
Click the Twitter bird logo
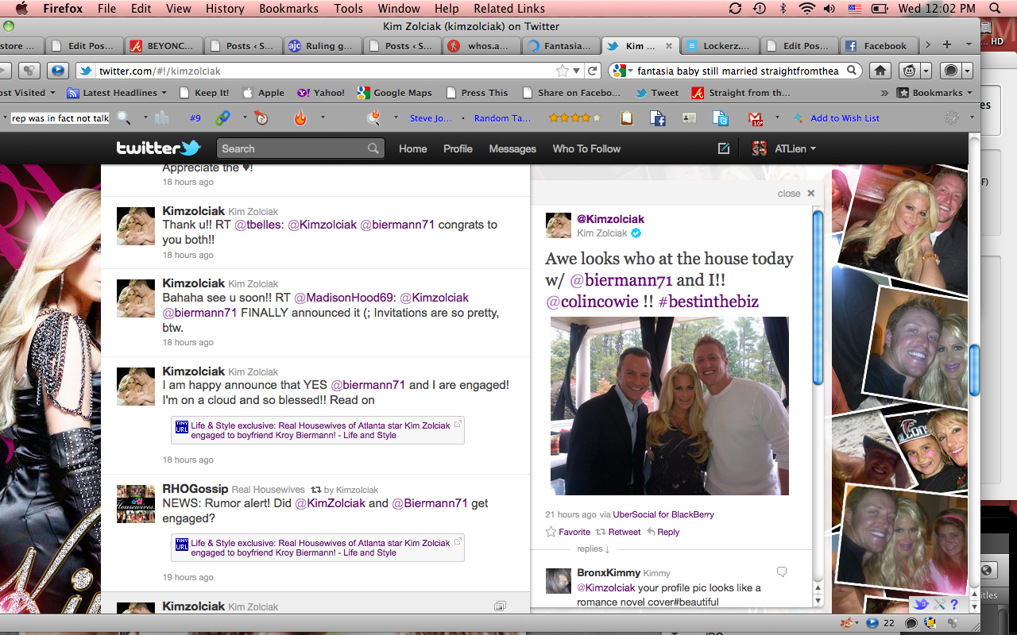coord(158,148)
